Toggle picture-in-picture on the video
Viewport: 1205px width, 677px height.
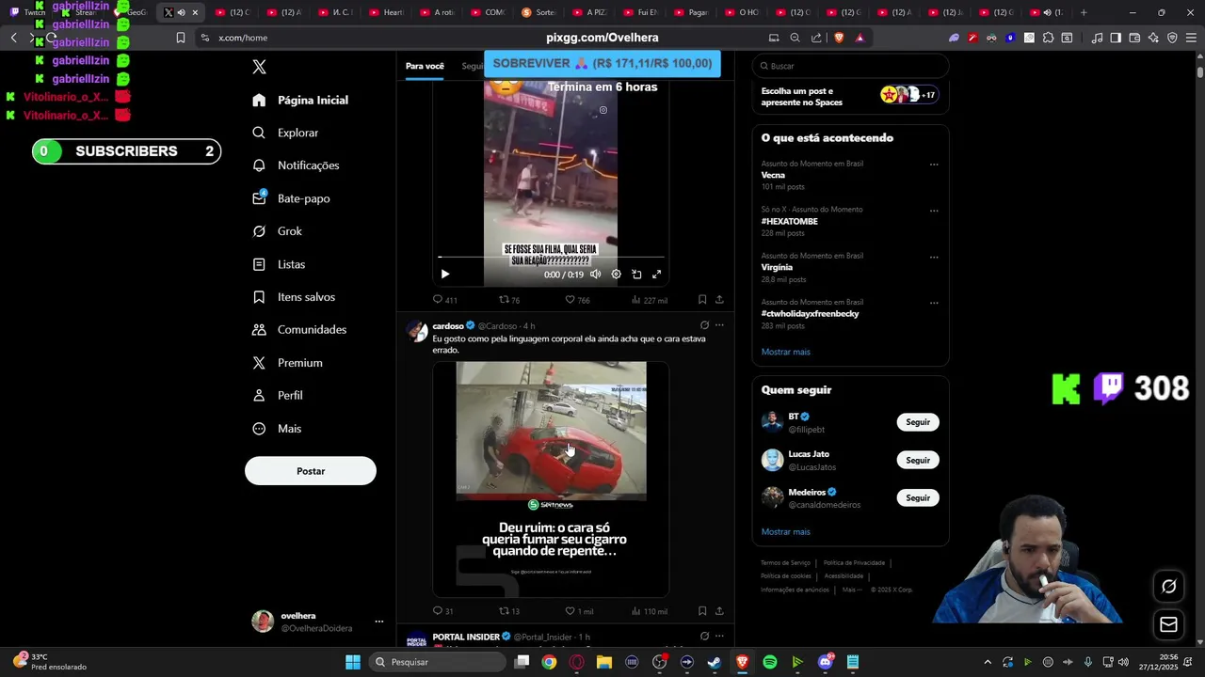tap(636, 275)
